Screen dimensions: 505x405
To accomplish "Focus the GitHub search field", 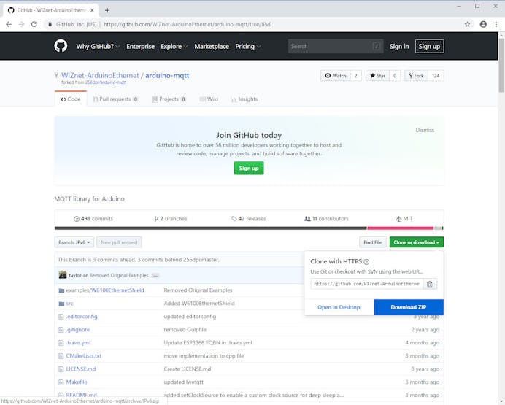I will pos(336,47).
